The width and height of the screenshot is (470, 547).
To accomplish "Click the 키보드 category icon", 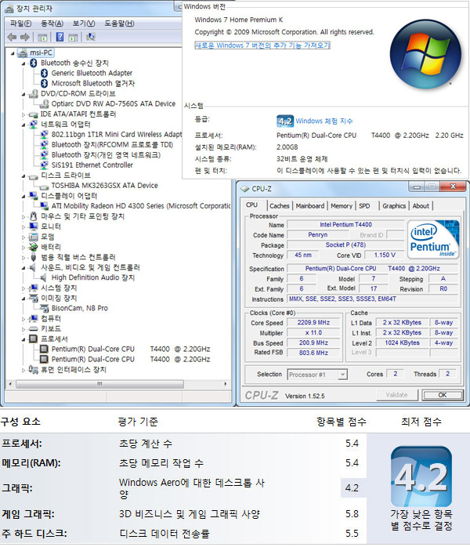I will click(x=34, y=329).
